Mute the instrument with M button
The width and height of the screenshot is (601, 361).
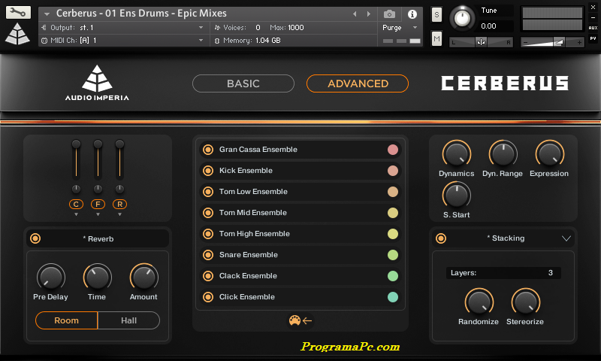(x=436, y=38)
